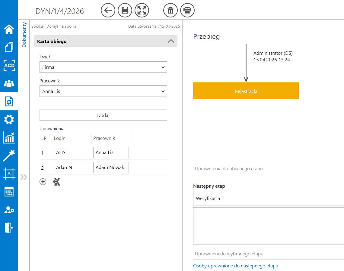344x271 pixels.
Task: Delete the document using trash icon
Action: [170, 11]
